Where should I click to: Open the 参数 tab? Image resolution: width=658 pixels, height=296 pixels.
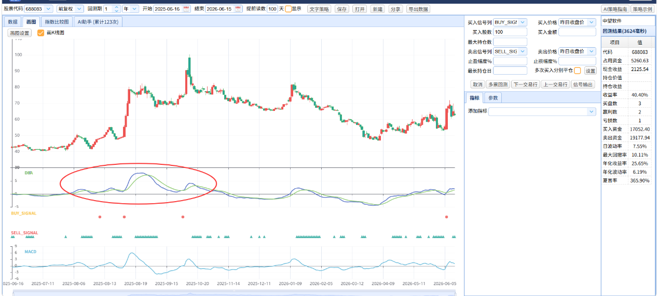pos(493,98)
